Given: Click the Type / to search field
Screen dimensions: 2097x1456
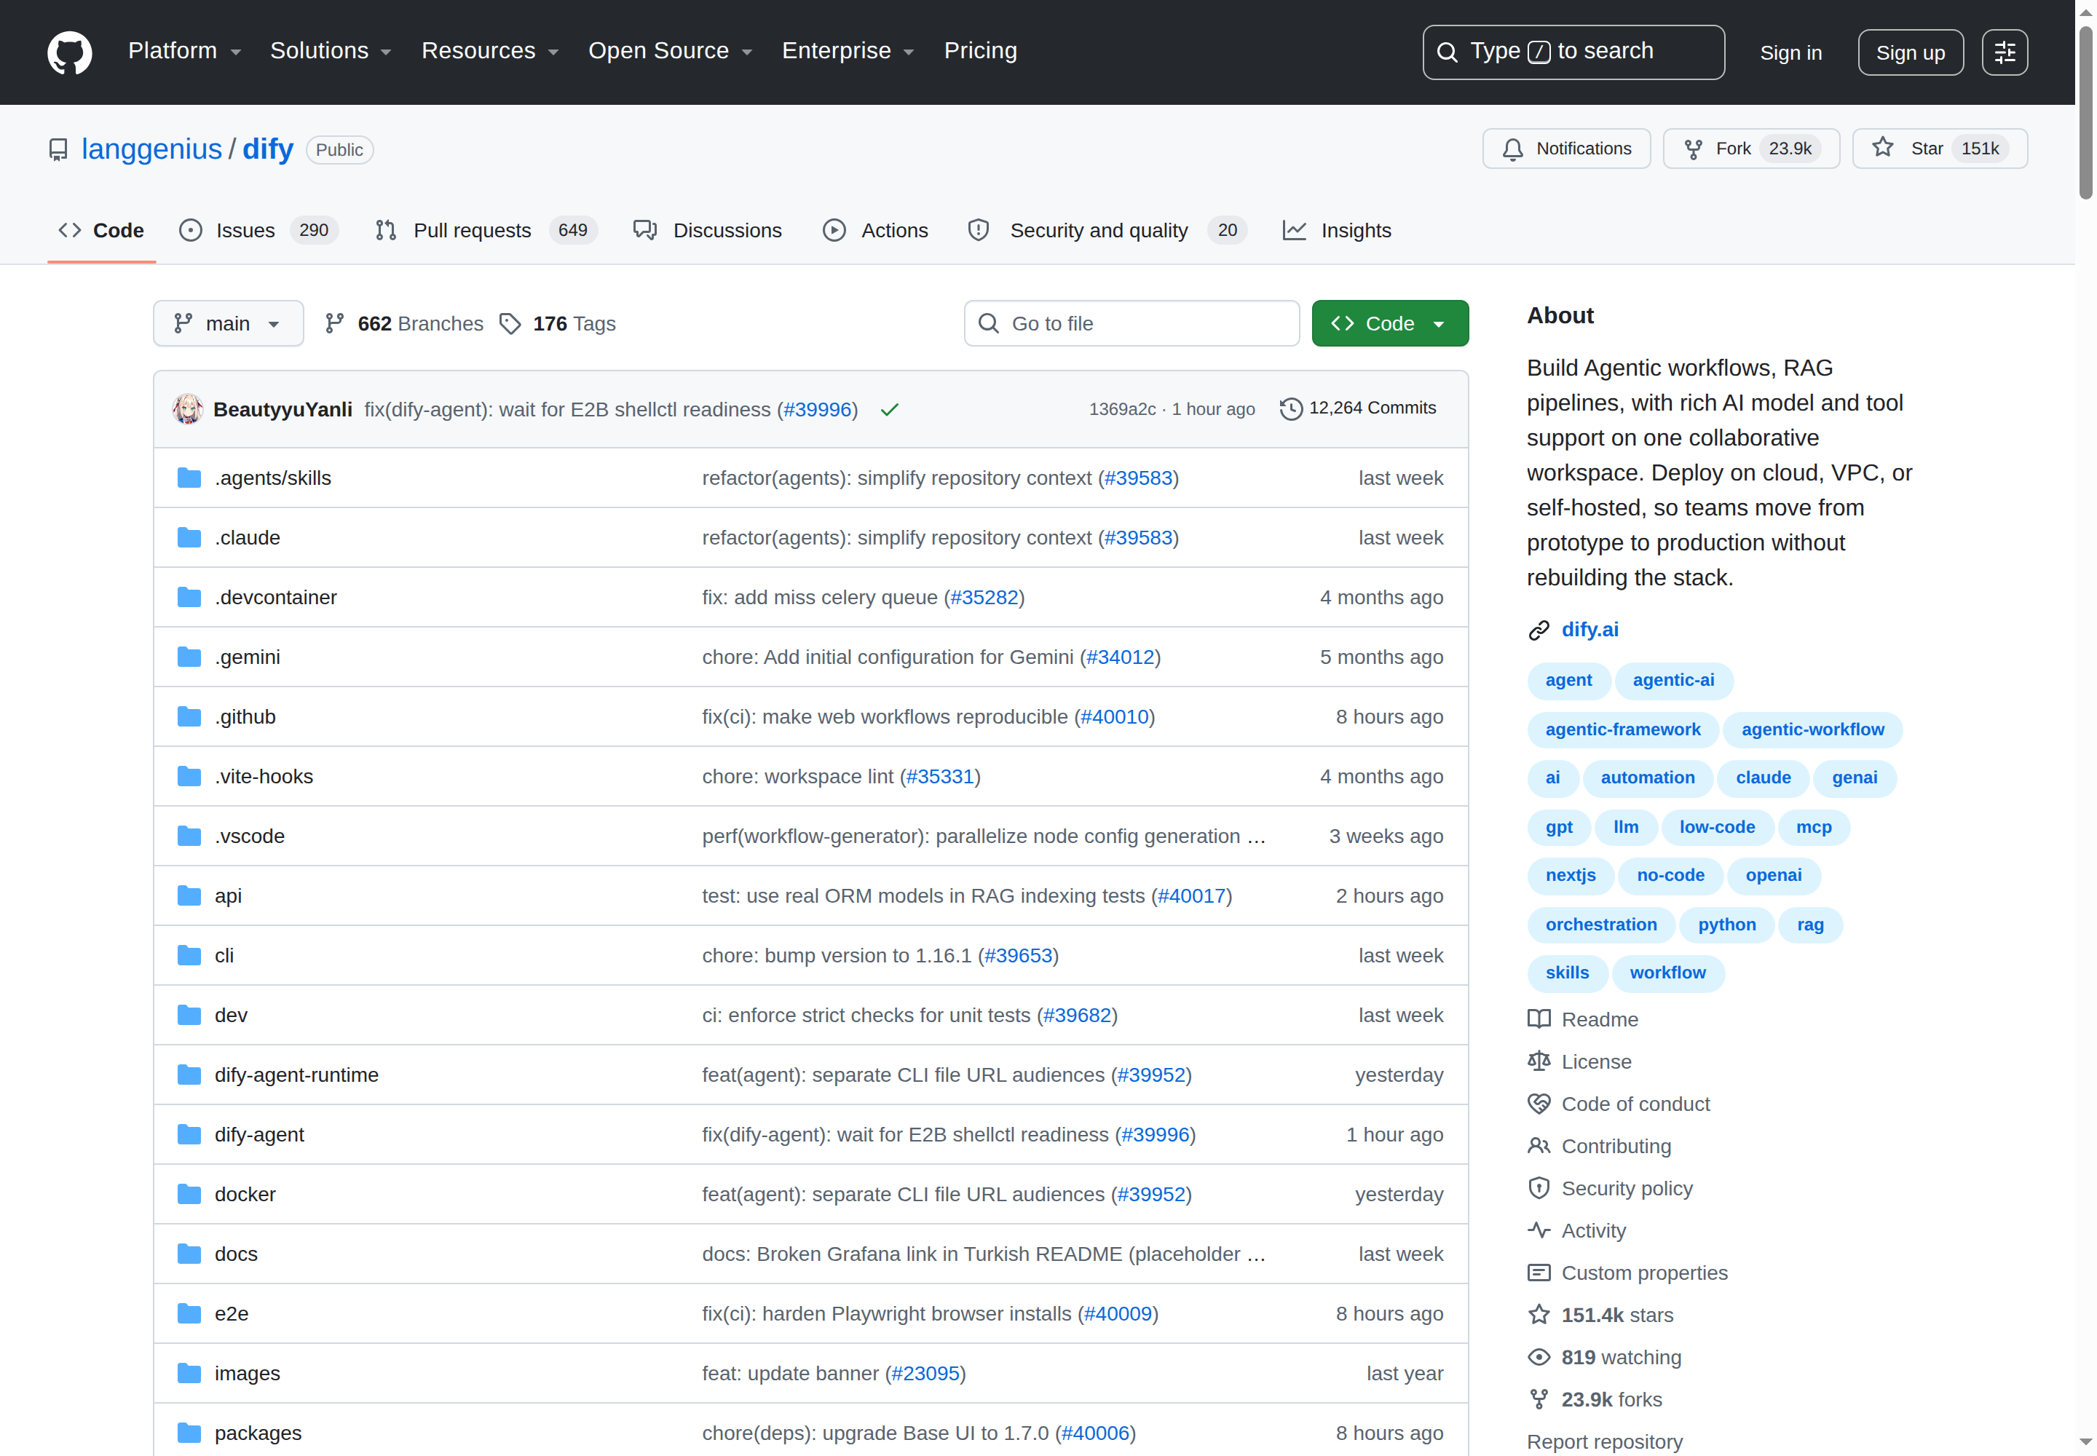Looking at the screenshot, I should coord(1573,52).
